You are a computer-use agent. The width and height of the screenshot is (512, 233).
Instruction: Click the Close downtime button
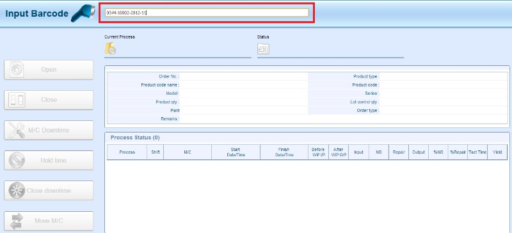tap(49, 191)
